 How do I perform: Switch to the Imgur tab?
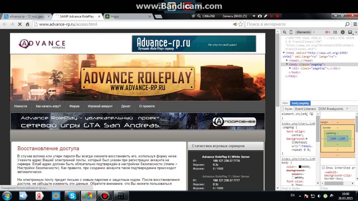pos(128,16)
